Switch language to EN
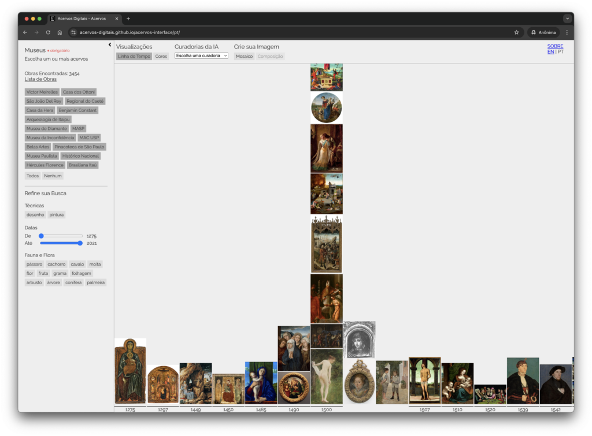 pyautogui.click(x=550, y=52)
